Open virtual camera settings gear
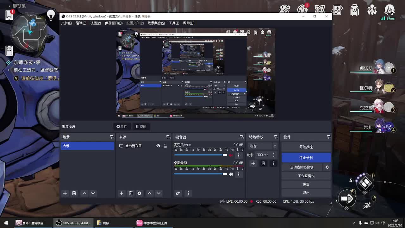Screen dimensions: 405x228 pyautogui.click(x=327, y=167)
